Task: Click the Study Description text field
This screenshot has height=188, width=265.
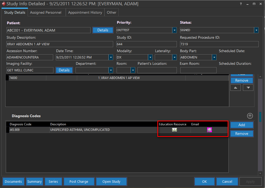Action: pyautogui.click(x=60, y=44)
